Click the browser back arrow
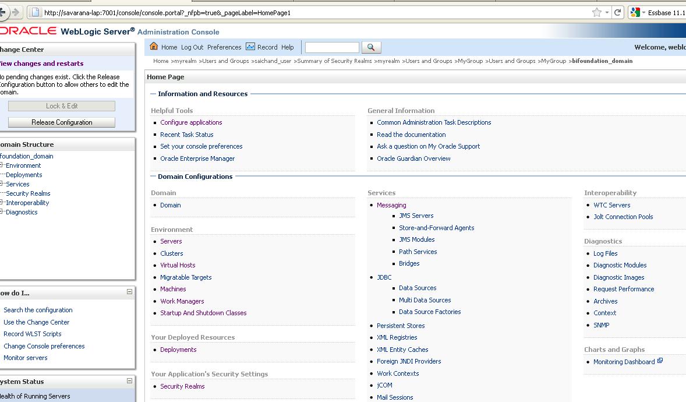Screen dimensions: 686x402 coord(3,12)
